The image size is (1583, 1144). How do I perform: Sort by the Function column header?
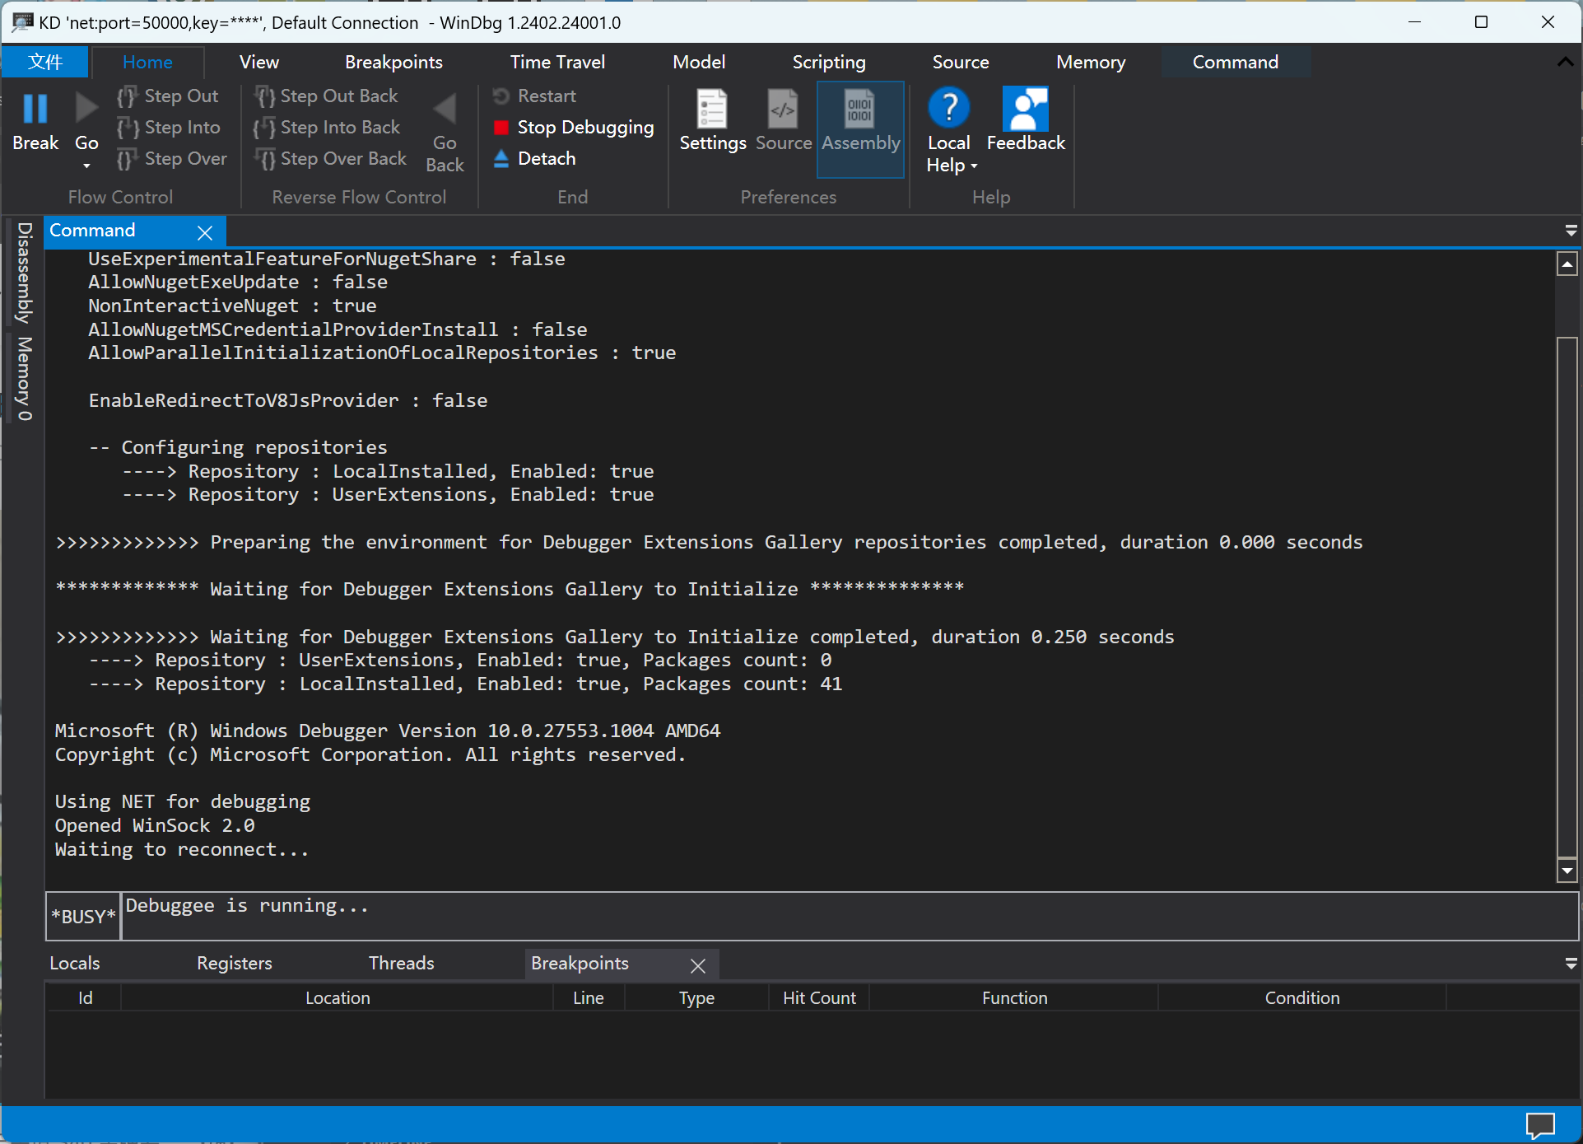point(1014,997)
